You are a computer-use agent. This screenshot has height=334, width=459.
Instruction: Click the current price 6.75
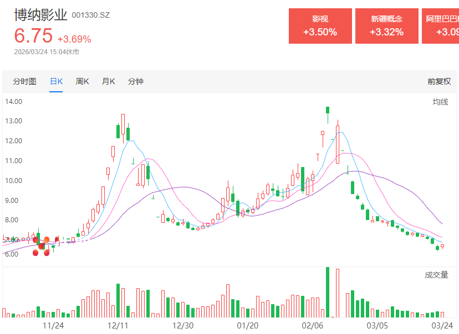point(33,36)
